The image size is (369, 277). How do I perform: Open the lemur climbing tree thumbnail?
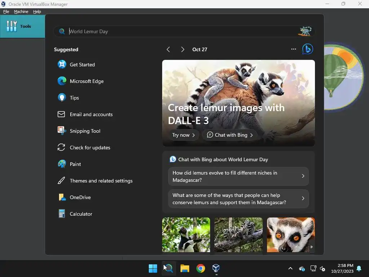point(186,235)
